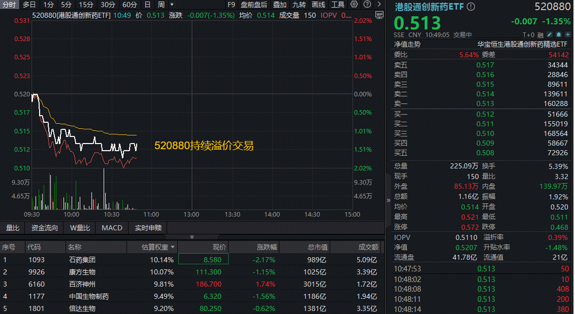Switch to the MACD tab

(111, 228)
